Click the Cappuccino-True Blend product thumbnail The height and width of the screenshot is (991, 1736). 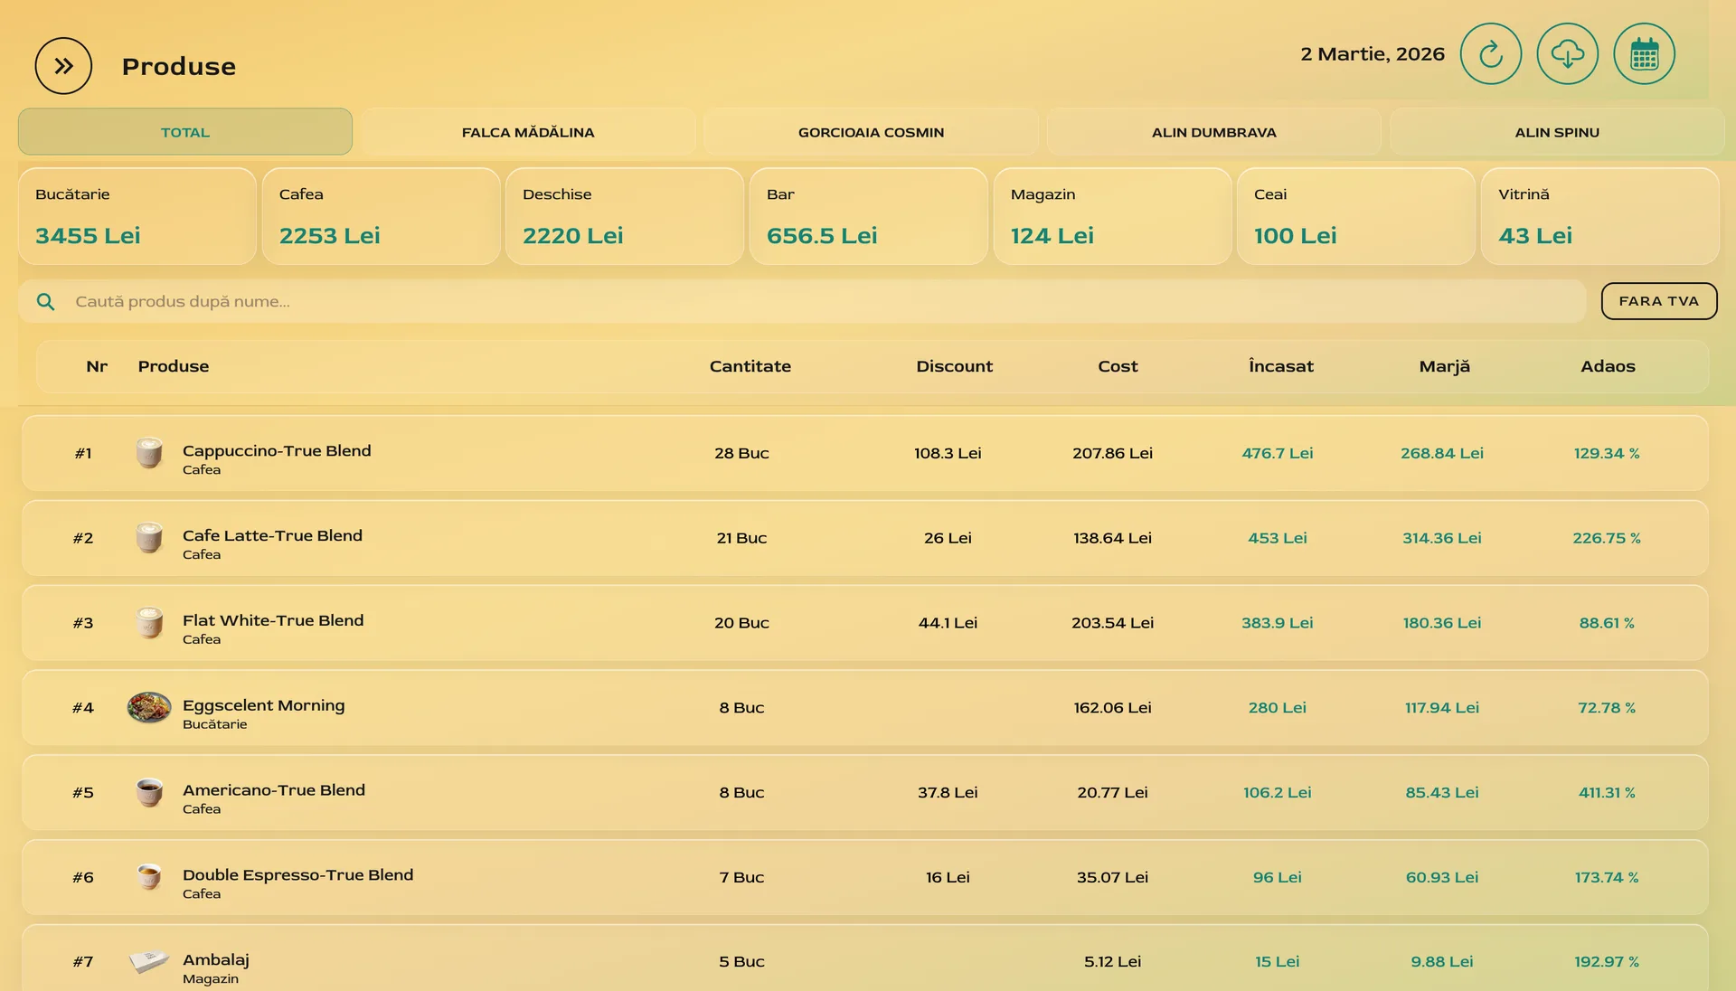click(x=149, y=453)
